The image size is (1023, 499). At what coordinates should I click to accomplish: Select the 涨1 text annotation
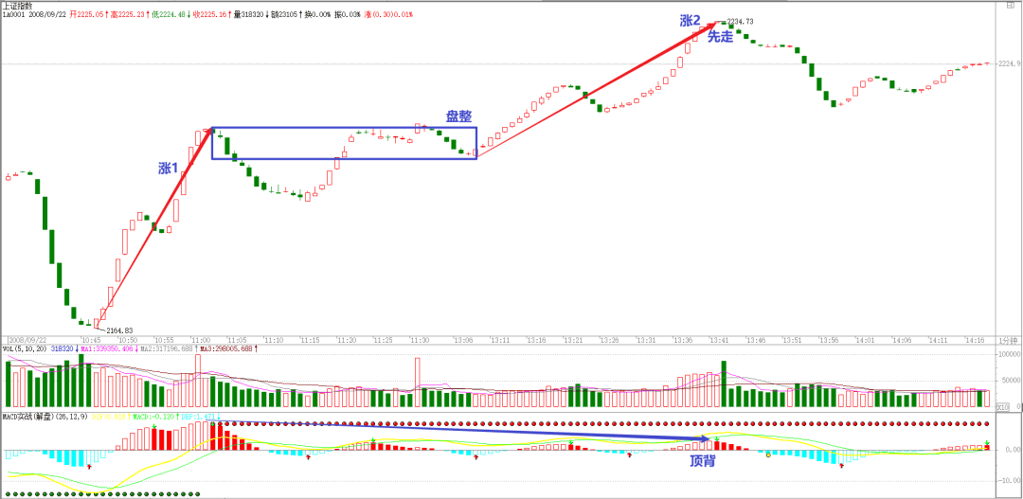[x=168, y=168]
